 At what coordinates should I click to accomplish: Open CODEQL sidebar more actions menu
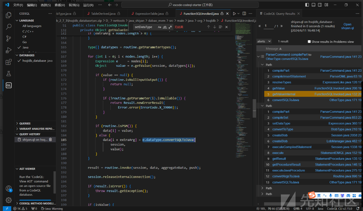[x=50, y=13]
